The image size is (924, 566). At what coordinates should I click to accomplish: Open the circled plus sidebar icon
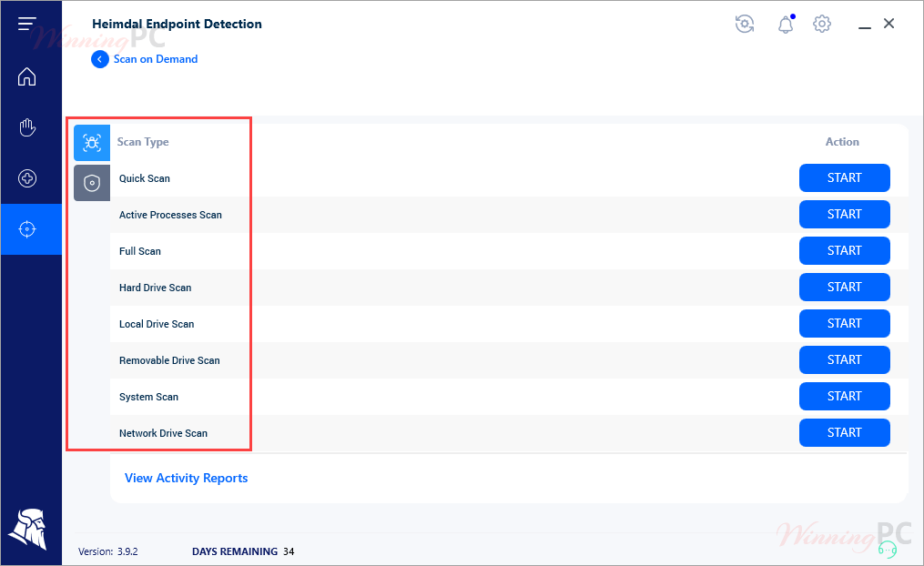(27, 178)
